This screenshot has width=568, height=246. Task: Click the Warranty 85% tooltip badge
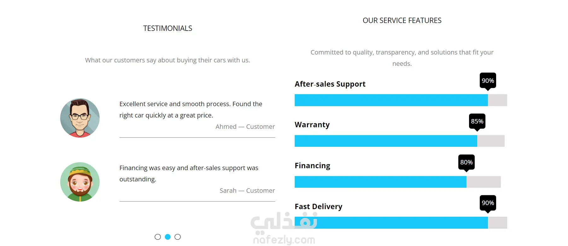tap(477, 121)
